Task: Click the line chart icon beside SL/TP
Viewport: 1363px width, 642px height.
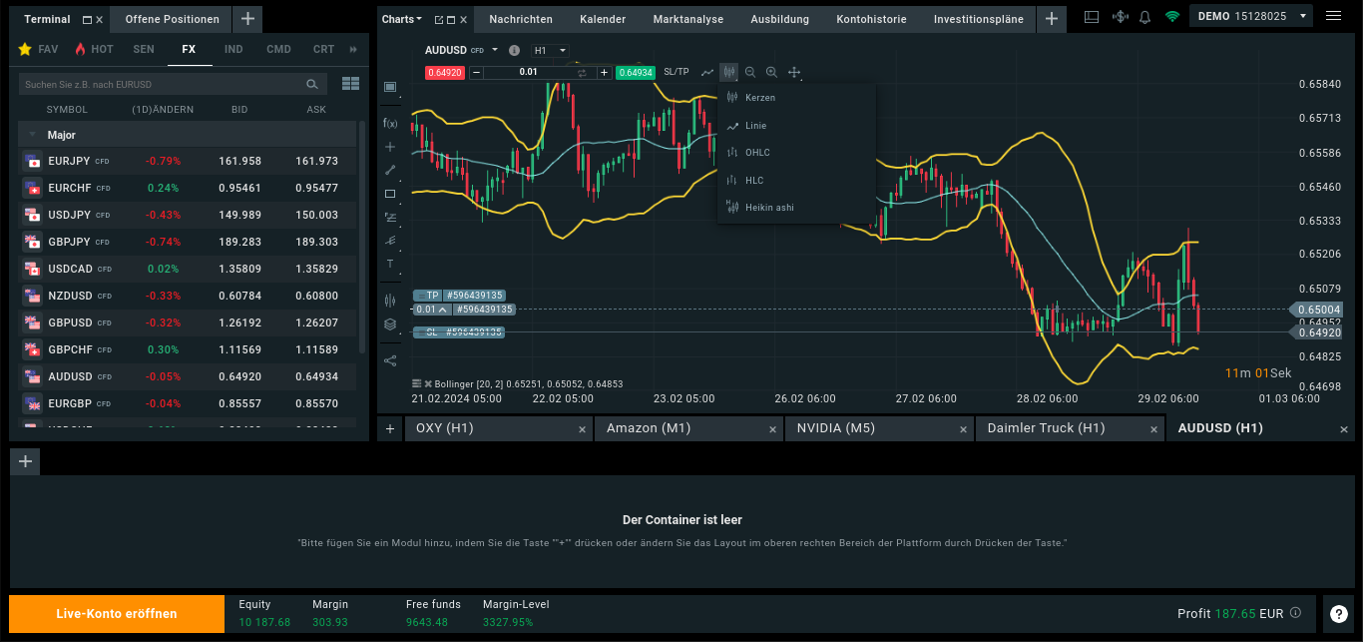Action: pos(707,72)
